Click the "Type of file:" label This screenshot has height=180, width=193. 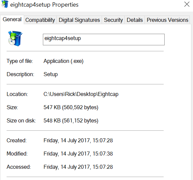coord(20,61)
